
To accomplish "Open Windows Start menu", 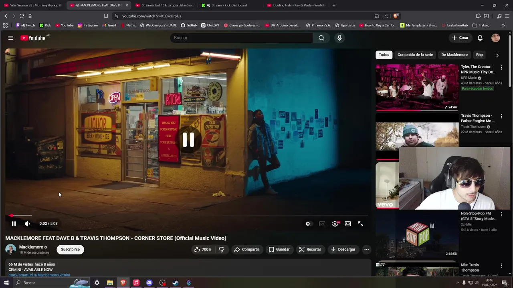I will coord(6,283).
